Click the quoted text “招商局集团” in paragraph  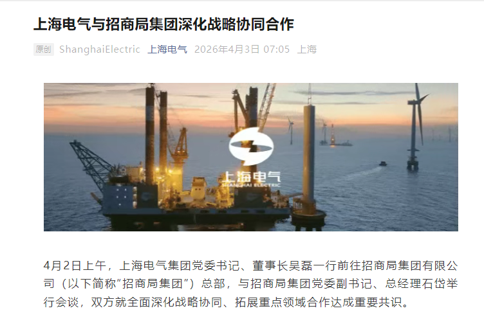pyautogui.click(x=156, y=284)
